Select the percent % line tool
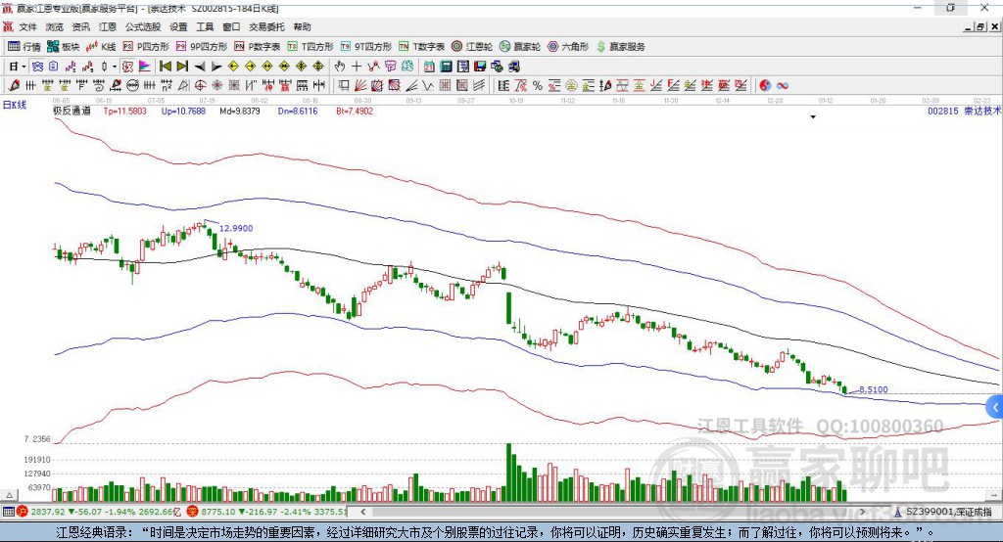 tap(538, 86)
